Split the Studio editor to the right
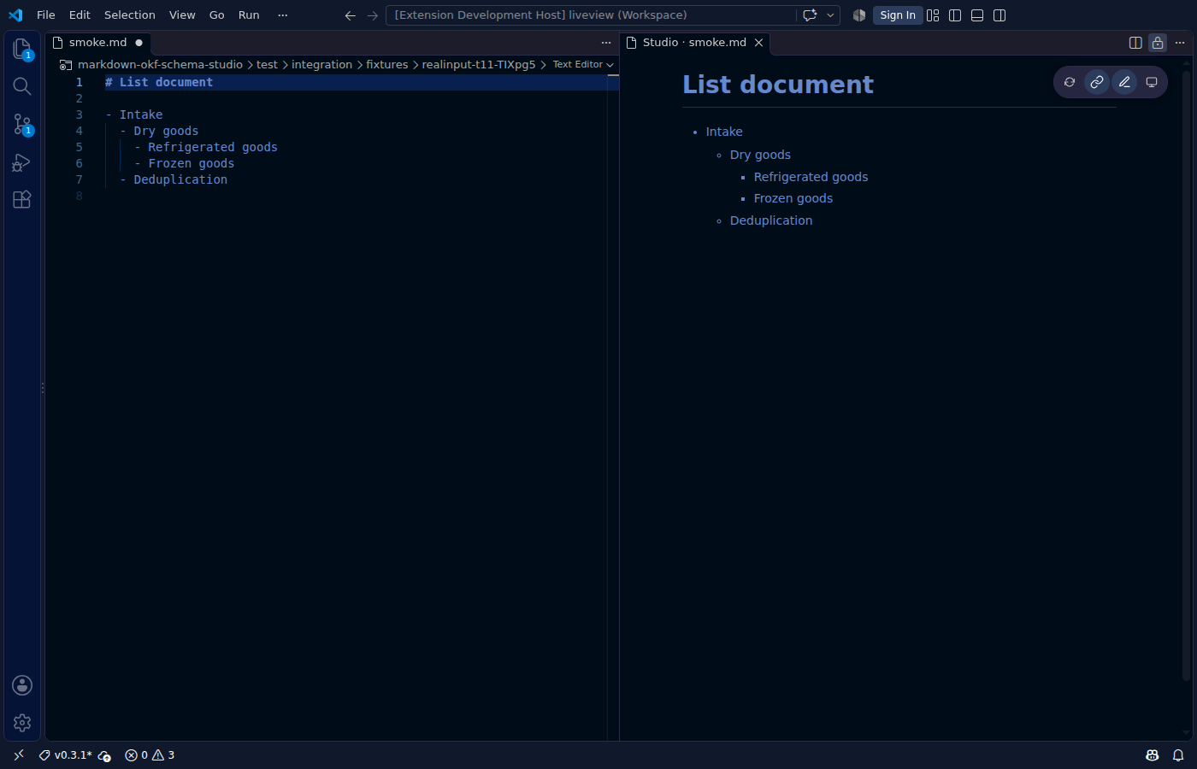This screenshot has height=769, width=1197. coord(1135,43)
